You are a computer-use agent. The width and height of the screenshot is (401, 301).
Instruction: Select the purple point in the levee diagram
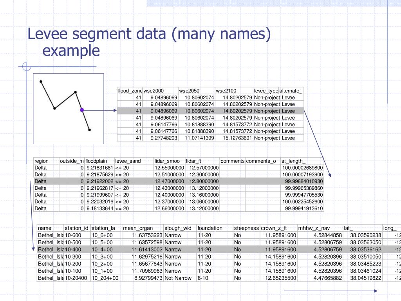tap(82, 110)
